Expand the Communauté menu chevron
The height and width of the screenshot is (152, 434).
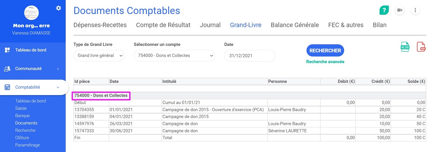pyautogui.click(x=58, y=69)
